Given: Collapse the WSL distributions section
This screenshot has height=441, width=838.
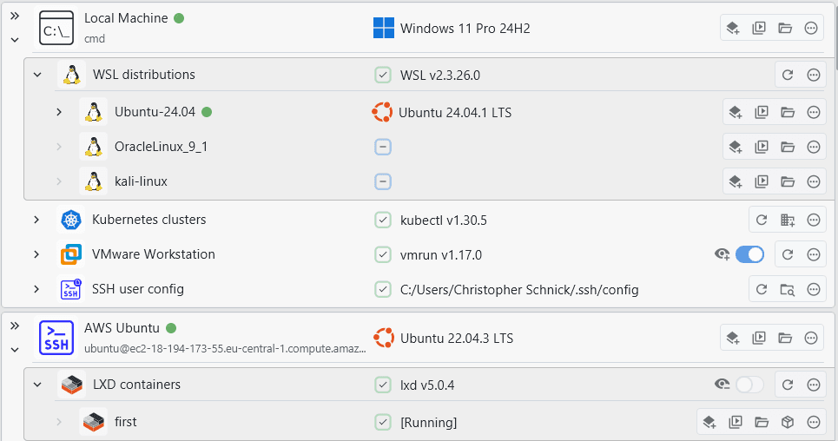Looking at the screenshot, I should (x=37, y=75).
